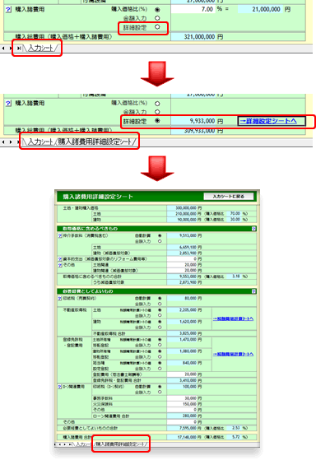Select 詳細設定 radio in 321,000,000 panel
Image resolution: width=316 pixels, height=460 pixels.
[157, 27]
